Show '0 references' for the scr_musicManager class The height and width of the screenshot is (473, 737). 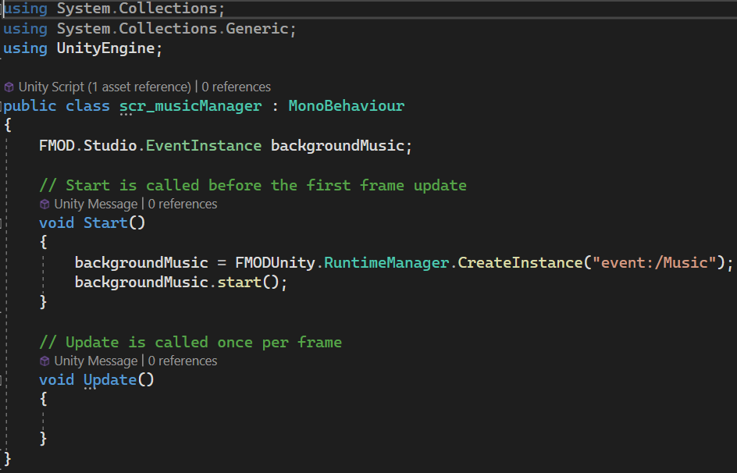pyautogui.click(x=236, y=87)
